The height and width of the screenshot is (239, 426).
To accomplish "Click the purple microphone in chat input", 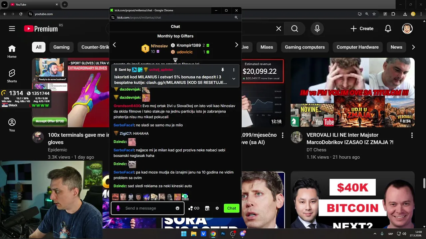I will pos(118,208).
